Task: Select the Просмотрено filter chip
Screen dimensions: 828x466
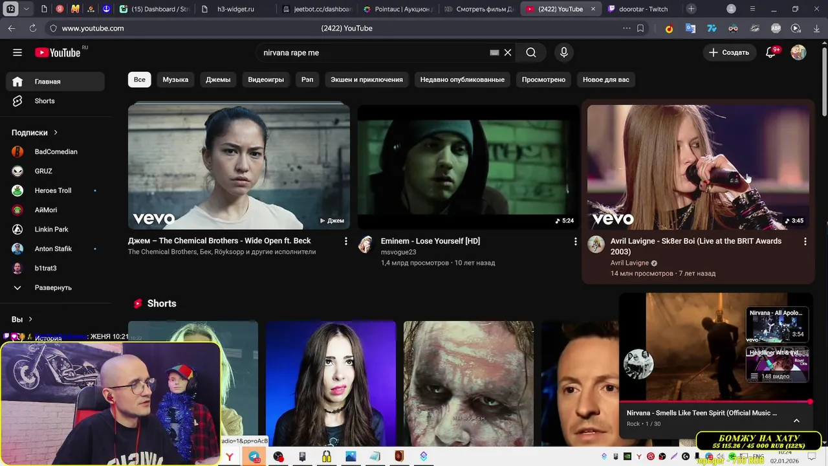Action: click(543, 80)
